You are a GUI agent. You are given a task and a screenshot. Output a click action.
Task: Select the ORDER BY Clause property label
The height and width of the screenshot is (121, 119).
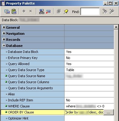pos(21,112)
